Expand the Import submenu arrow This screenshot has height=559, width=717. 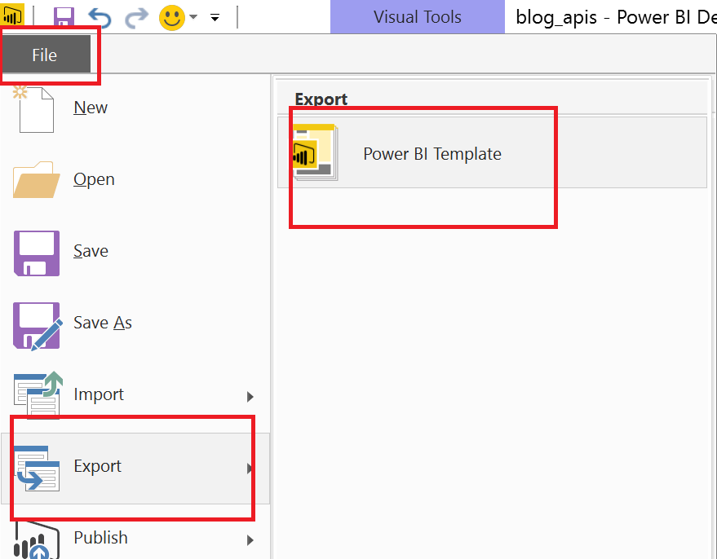[250, 397]
